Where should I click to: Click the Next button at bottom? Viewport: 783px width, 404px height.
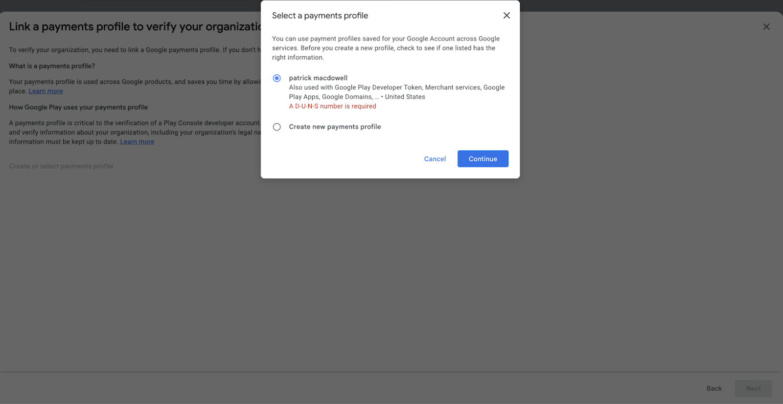click(753, 388)
